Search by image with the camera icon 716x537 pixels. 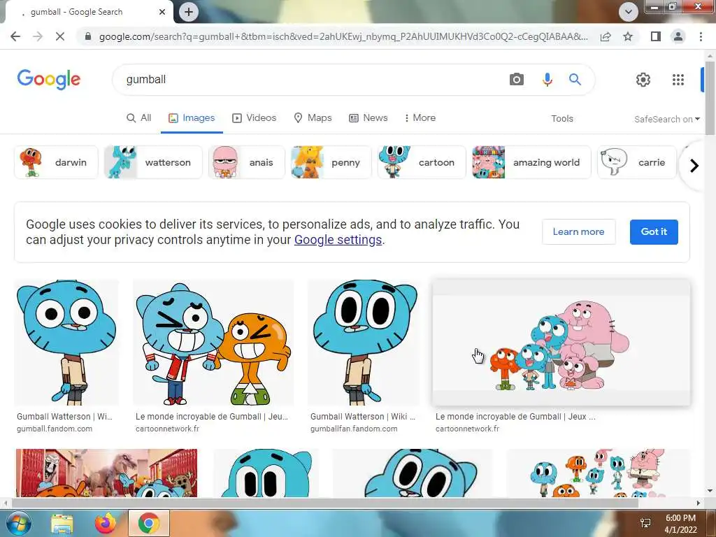point(517,80)
